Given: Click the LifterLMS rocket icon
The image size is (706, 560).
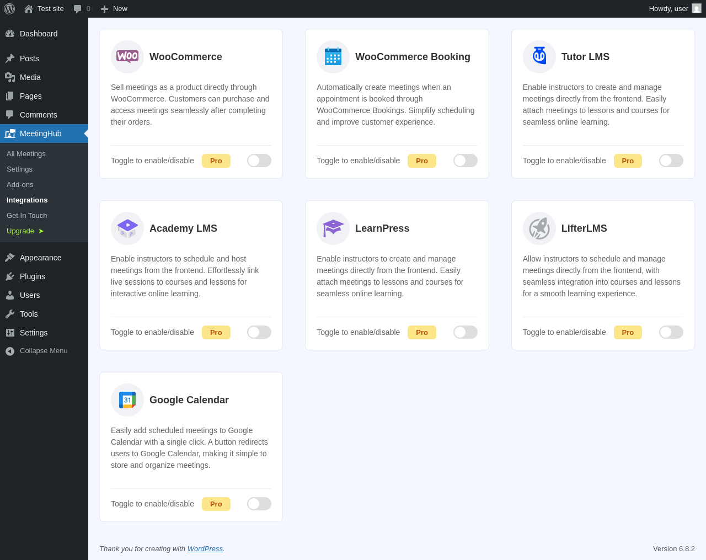Looking at the screenshot, I should pyautogui.click(x=539, y=228).
